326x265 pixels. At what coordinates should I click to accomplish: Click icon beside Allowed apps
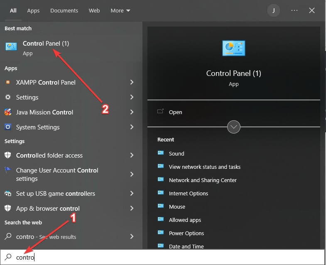pyautogui.click(x=161, y=219)
